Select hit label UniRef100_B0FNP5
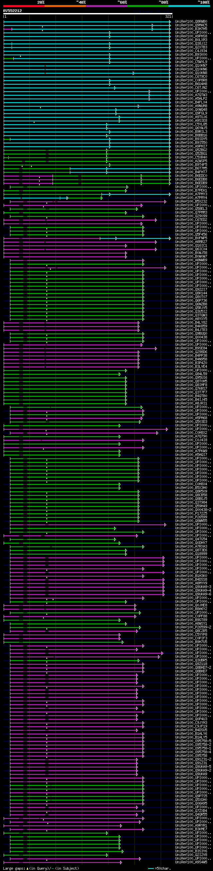This screenshot has width=213, height=871. point(191,238)
